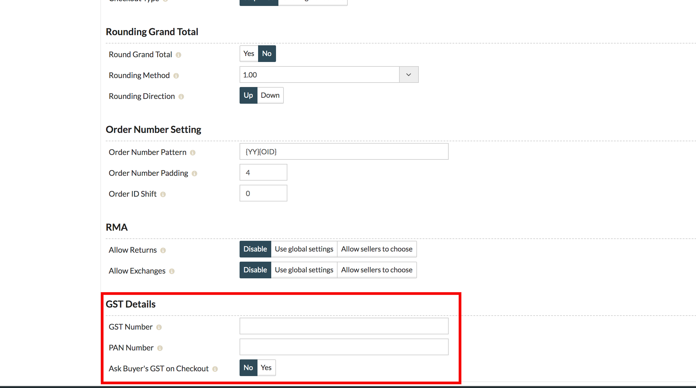Click info icon beside Order Number Pattern

point(193,153)
